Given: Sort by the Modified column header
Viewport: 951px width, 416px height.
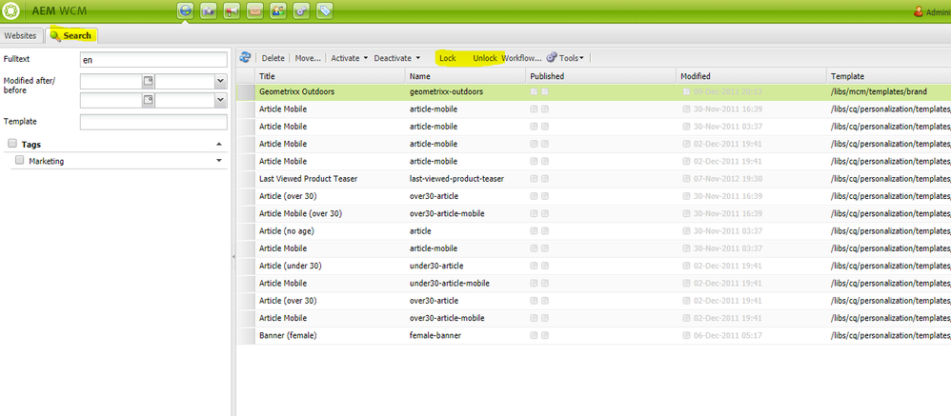Looking at the screenshot, I should 752,76.
